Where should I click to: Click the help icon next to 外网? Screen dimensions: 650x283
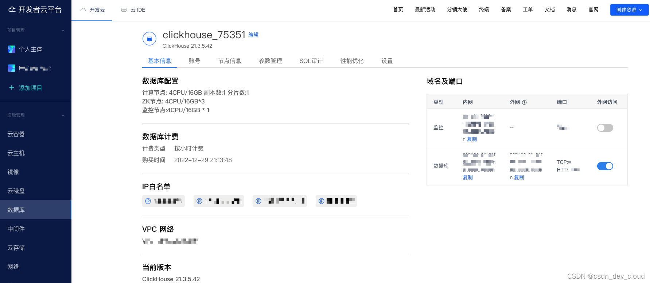point(524,102)
